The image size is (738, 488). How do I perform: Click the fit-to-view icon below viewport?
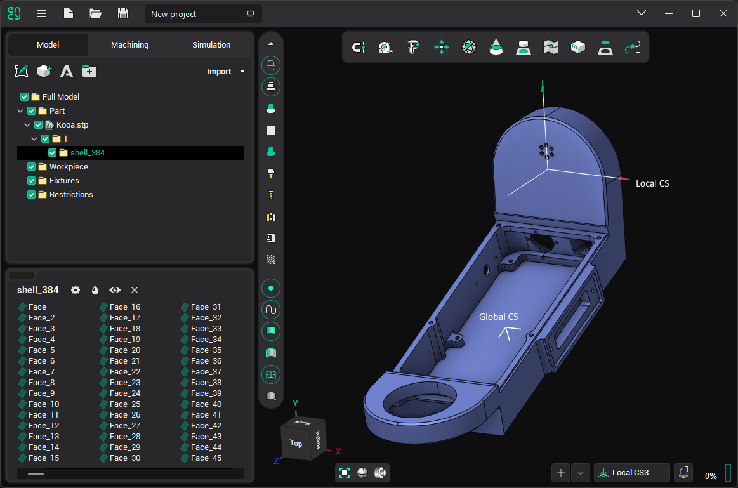345,473
